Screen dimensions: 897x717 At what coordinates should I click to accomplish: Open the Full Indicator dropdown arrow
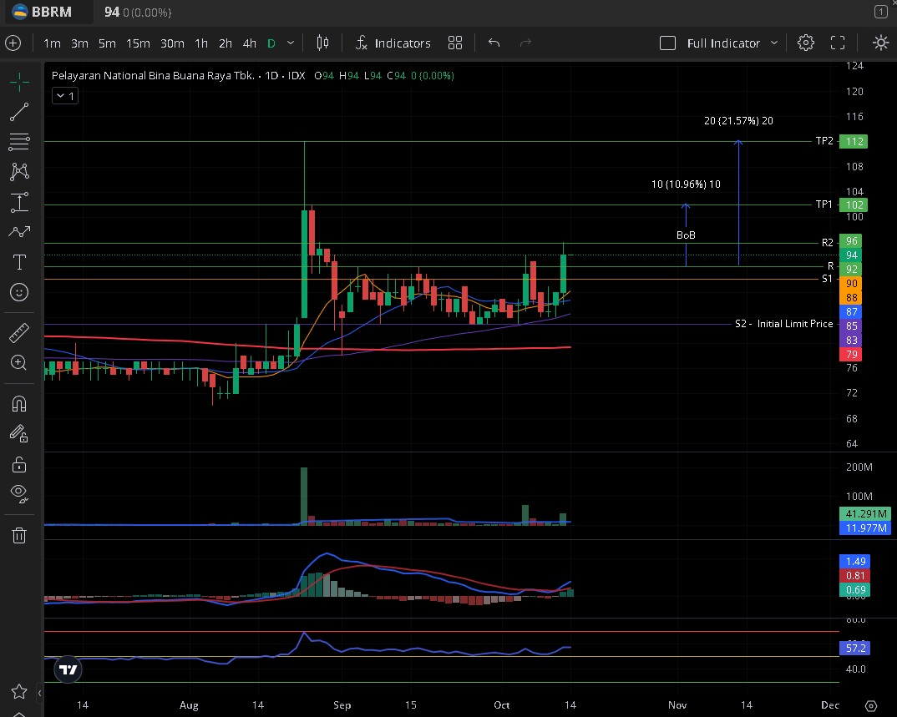(774, 43)
